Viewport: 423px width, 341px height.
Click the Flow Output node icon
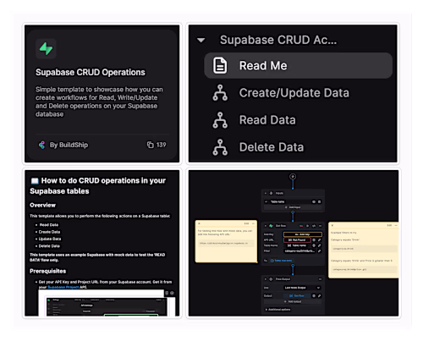tap(271, 279)
